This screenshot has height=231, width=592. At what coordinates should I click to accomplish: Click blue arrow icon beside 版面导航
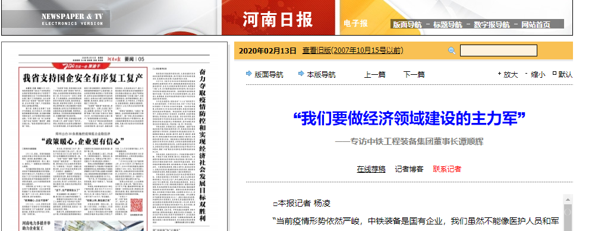click(x=249, y=74)
